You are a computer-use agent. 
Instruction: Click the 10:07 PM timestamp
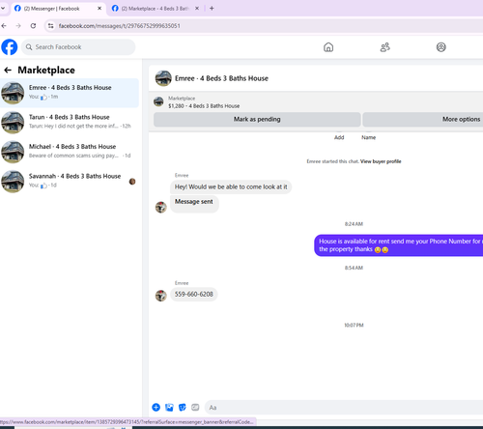pos(354,325)
